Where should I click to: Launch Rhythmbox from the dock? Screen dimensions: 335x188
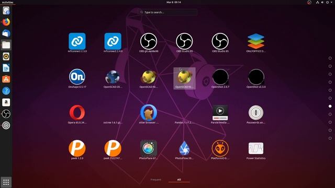(x=6, y=56)
